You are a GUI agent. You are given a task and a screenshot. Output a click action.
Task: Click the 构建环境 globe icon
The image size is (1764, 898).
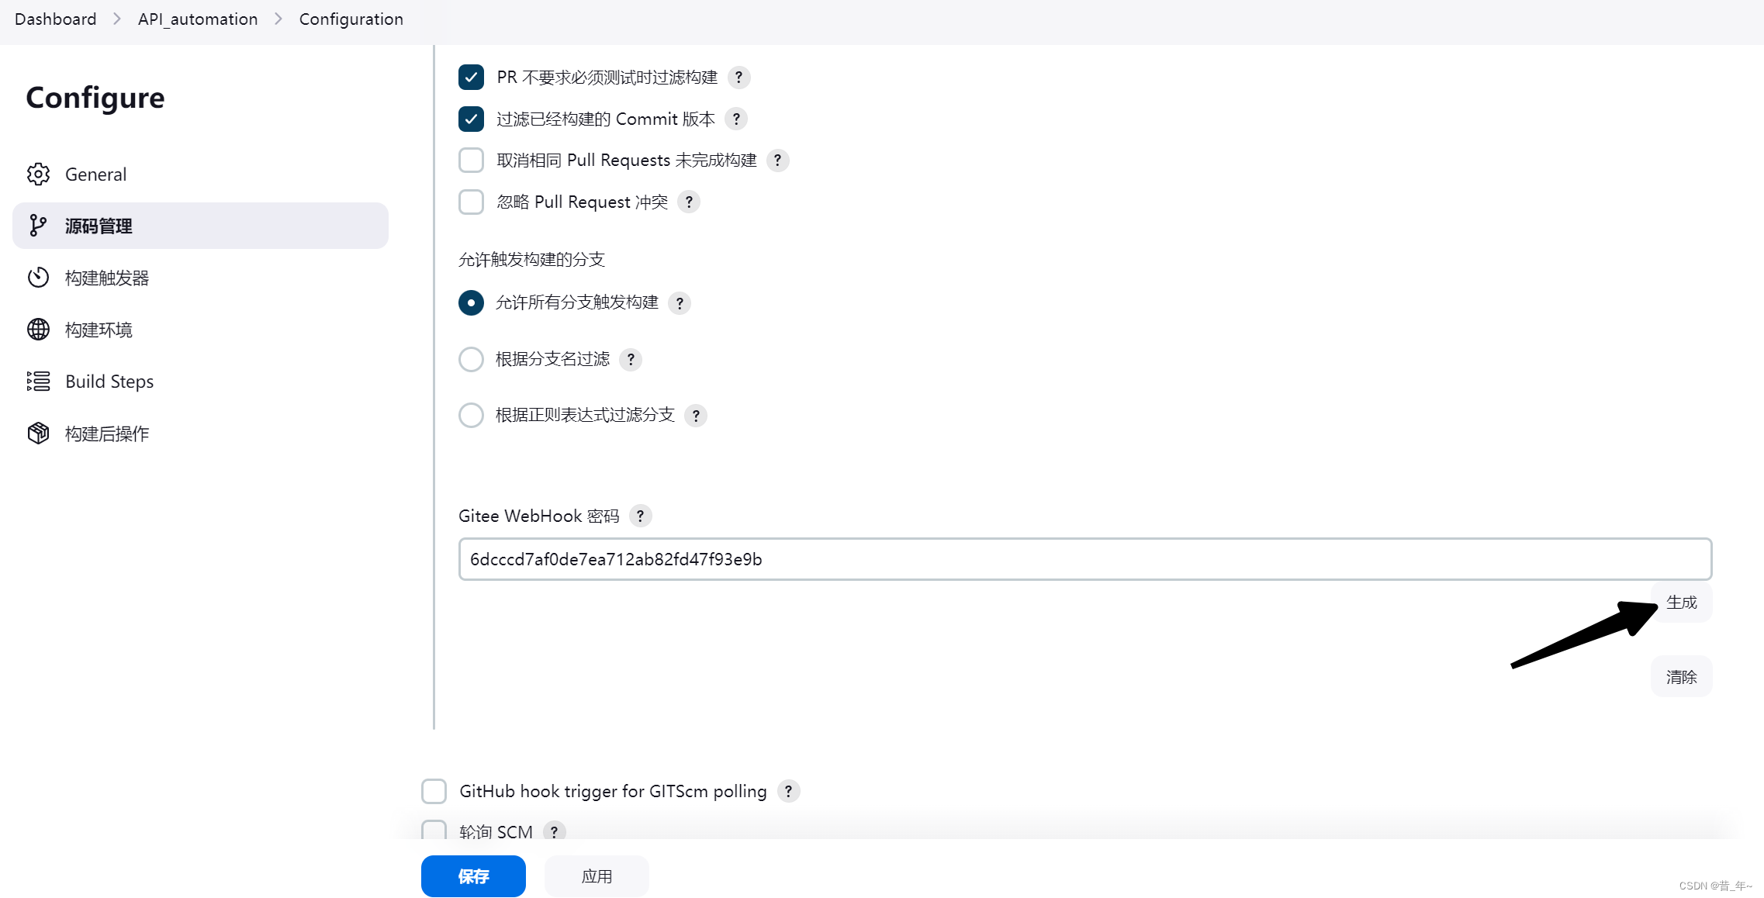[x=38, y=330]
